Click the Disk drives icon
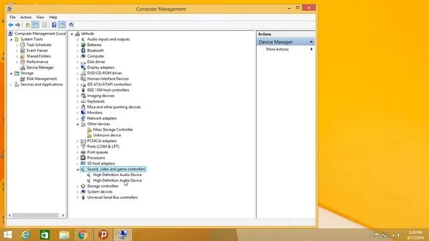 [83, 62]
